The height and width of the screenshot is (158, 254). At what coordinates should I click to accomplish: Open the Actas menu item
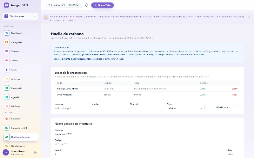[21, 70]
